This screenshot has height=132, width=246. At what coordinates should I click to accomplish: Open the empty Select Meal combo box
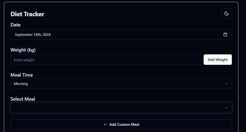tap(121, 108)
